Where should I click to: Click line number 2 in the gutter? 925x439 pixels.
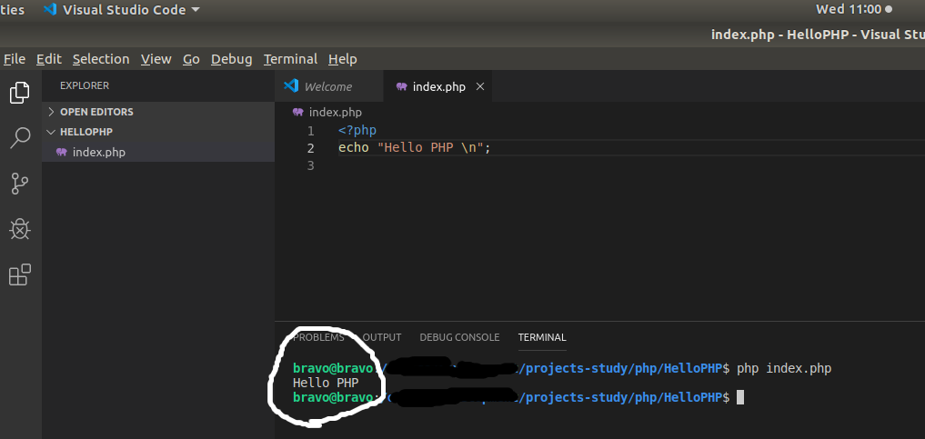[311, 148]
